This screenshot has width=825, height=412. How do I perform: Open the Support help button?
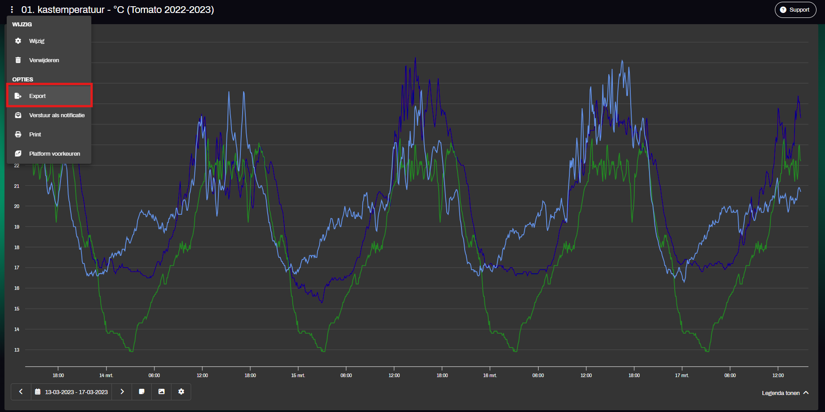pos(795,10)
